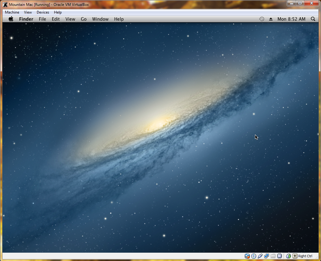Click the Mon 8:52 AM clock
321x261 pixels.
291,19
